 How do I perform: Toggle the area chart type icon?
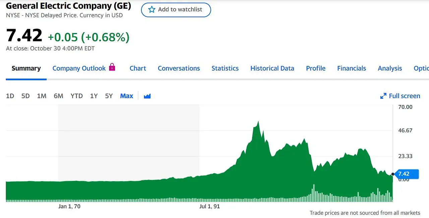[x=147, y=96]
